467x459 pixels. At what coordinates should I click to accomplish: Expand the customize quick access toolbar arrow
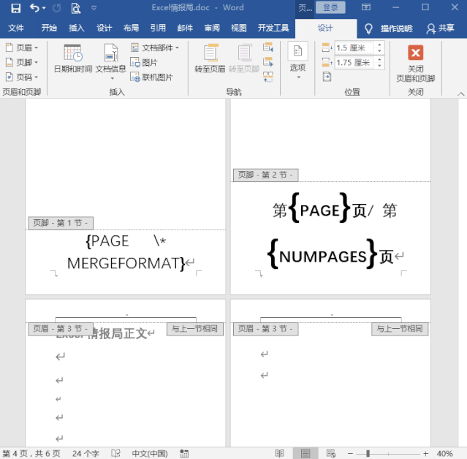pos(94,8)
